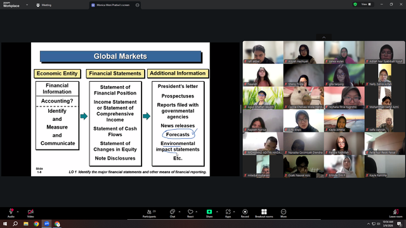Click the Additional Information heading on slide
Image resolution: width=406 pixels, height=228 pixels.
pos(178,73)
